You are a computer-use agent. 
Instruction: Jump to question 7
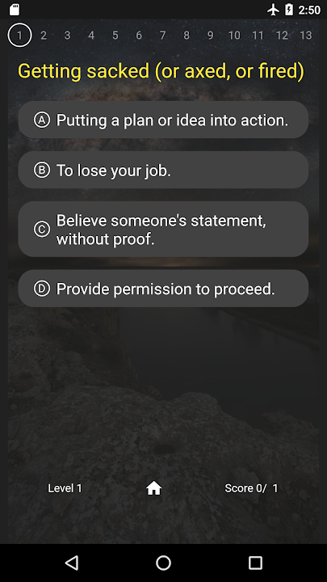pyautogui.click(x=162, y=36)
